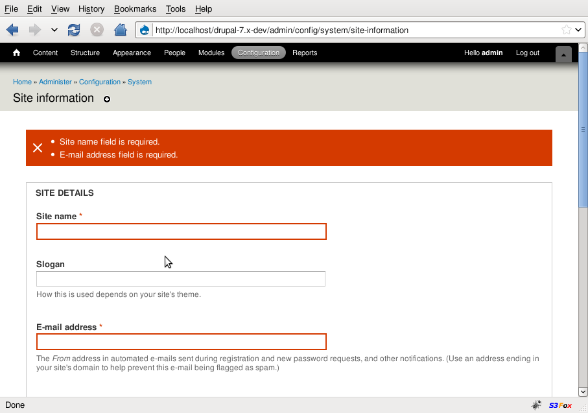Viewport: 588px width, 413px height.
Task: Click Log out link
Action: click(x=527, y=53)
